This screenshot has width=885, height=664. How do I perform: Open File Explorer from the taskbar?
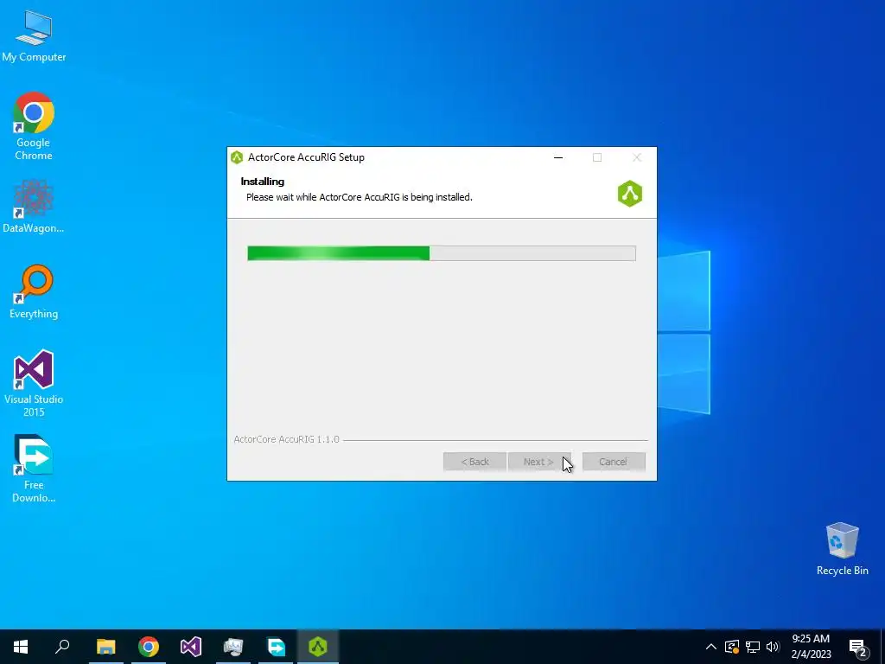105,647
